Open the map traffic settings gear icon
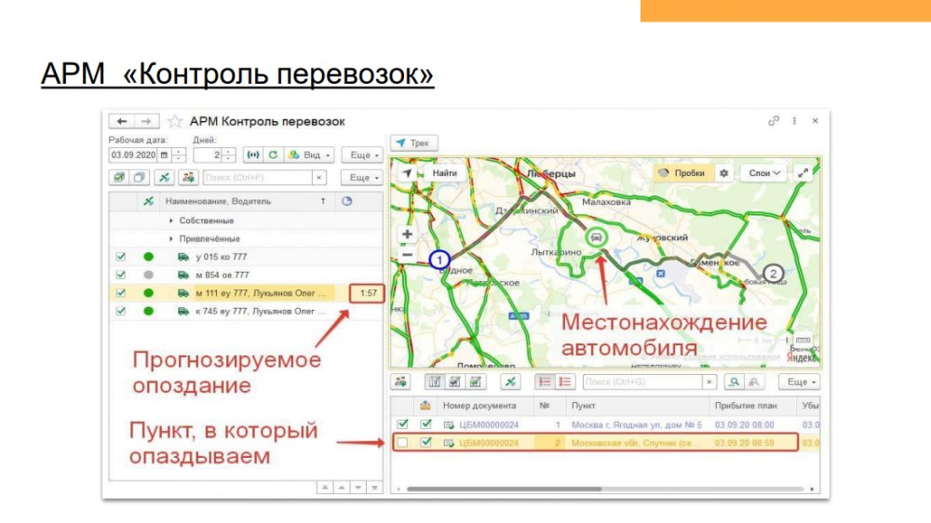The width and height of the screenshot is (931, 523). tap(723, 173)
